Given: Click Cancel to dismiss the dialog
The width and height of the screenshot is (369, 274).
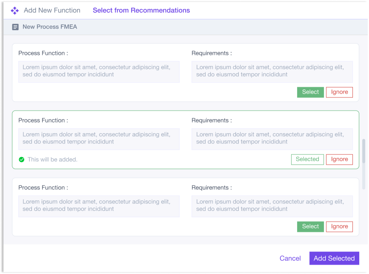Looking at the screenshot, I should click(290, 258).
